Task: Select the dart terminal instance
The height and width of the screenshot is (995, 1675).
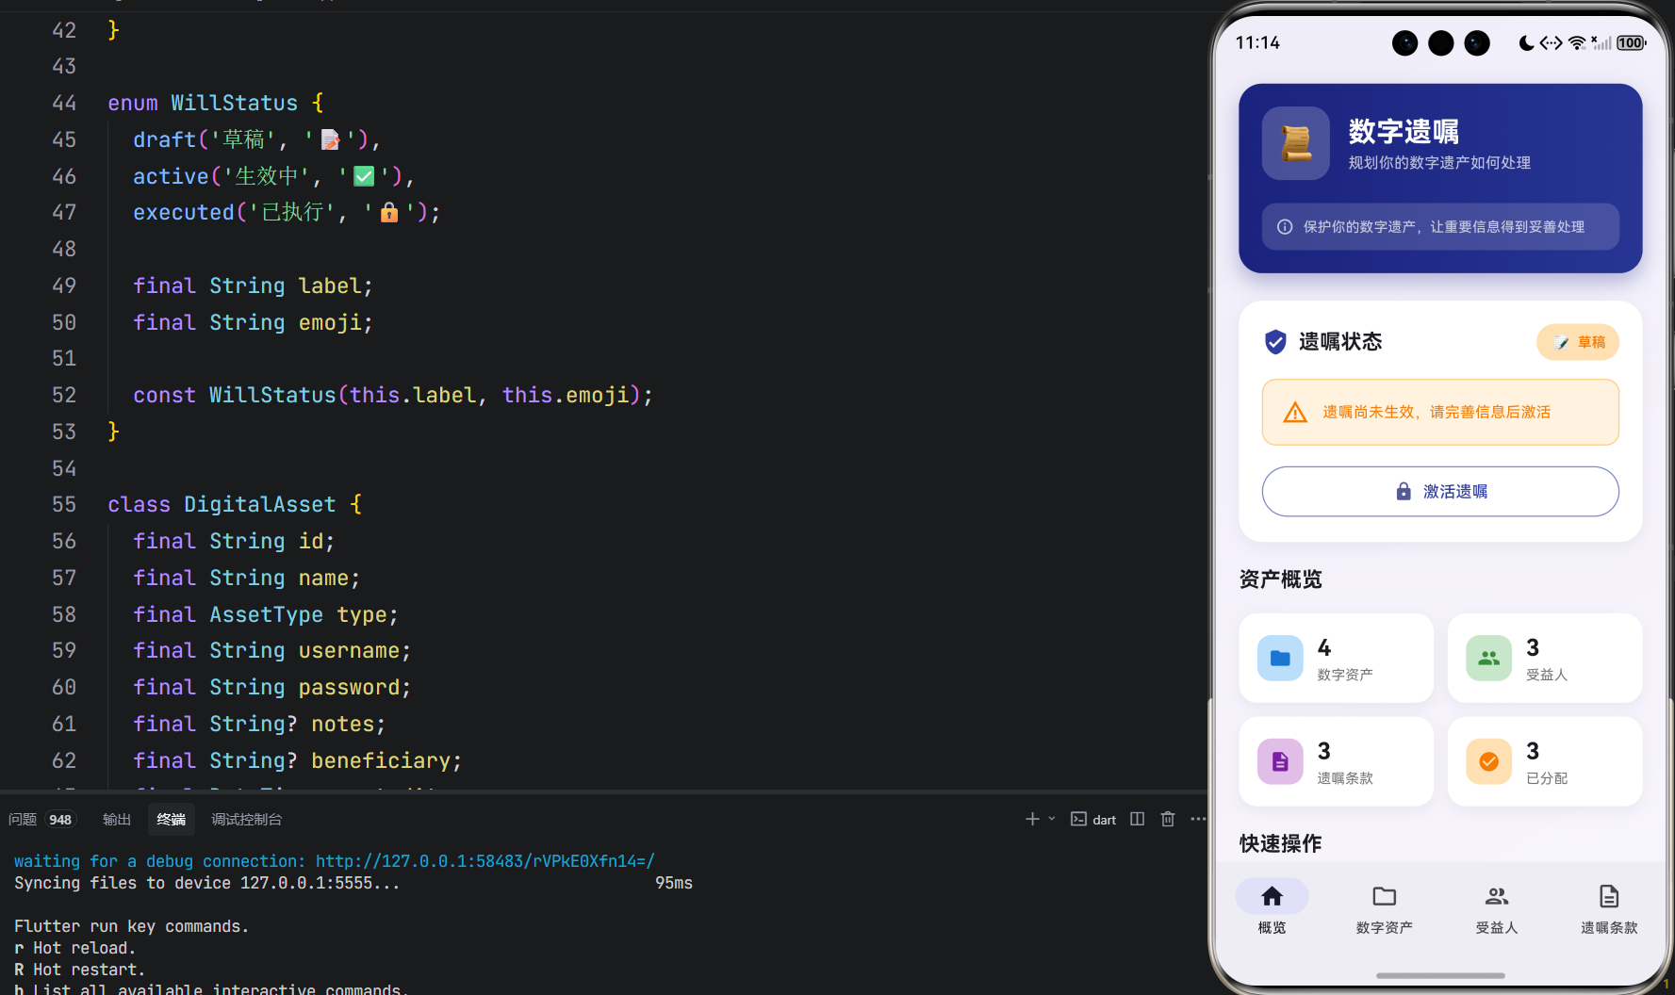Action: click(1093, 820)
